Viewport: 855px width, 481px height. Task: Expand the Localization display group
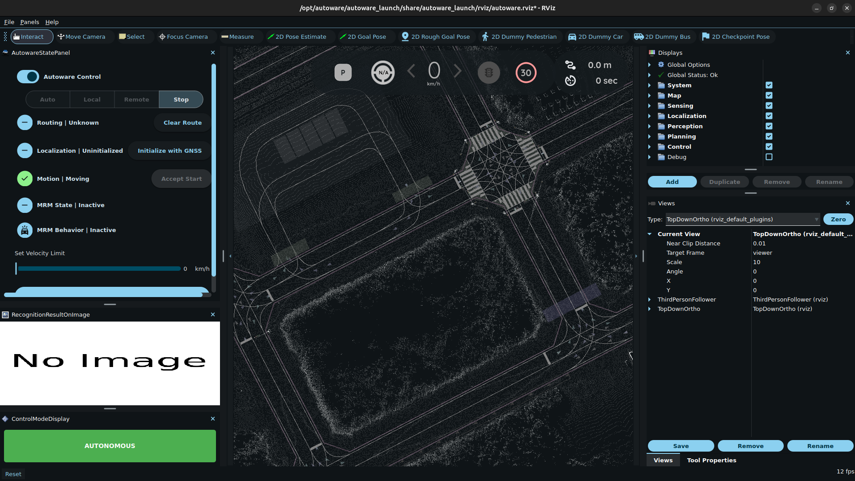[x=650, y=116]
